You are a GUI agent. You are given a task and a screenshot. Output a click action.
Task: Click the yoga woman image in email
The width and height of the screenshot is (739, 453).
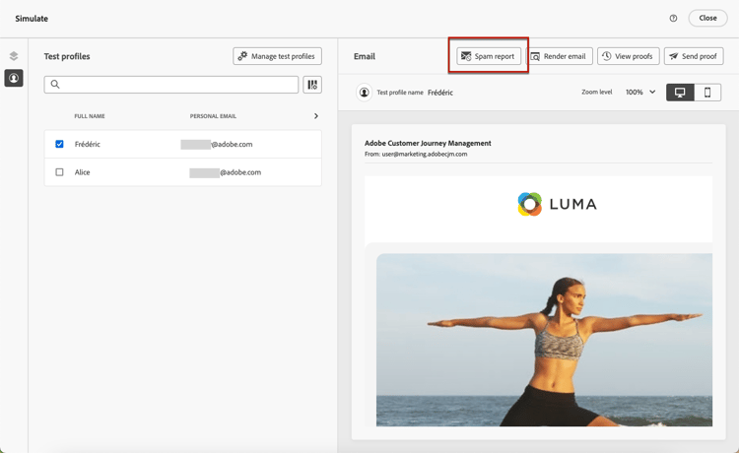point(544,340)
